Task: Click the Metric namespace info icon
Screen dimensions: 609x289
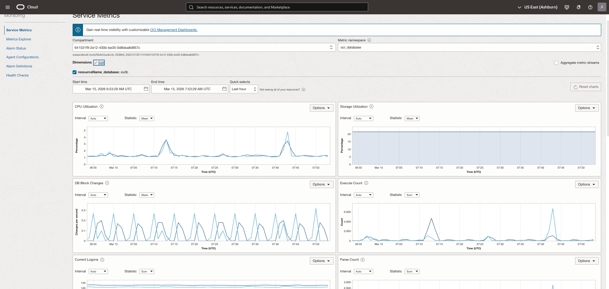Action: point(369,40)
